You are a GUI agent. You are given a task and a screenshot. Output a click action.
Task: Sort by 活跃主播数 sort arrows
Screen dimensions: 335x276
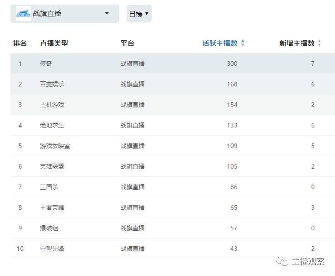[x=243, y=43]
